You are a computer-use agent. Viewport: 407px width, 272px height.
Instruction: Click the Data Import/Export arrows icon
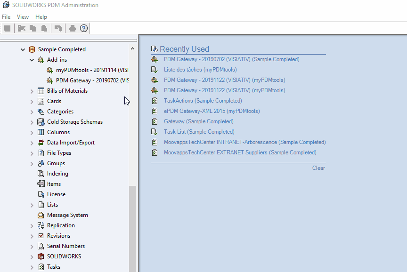41,143
